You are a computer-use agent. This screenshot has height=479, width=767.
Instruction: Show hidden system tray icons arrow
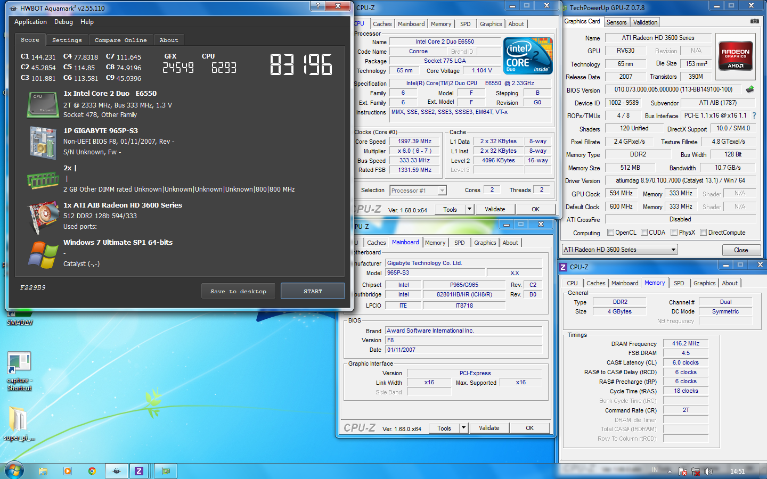coord(670,470)
